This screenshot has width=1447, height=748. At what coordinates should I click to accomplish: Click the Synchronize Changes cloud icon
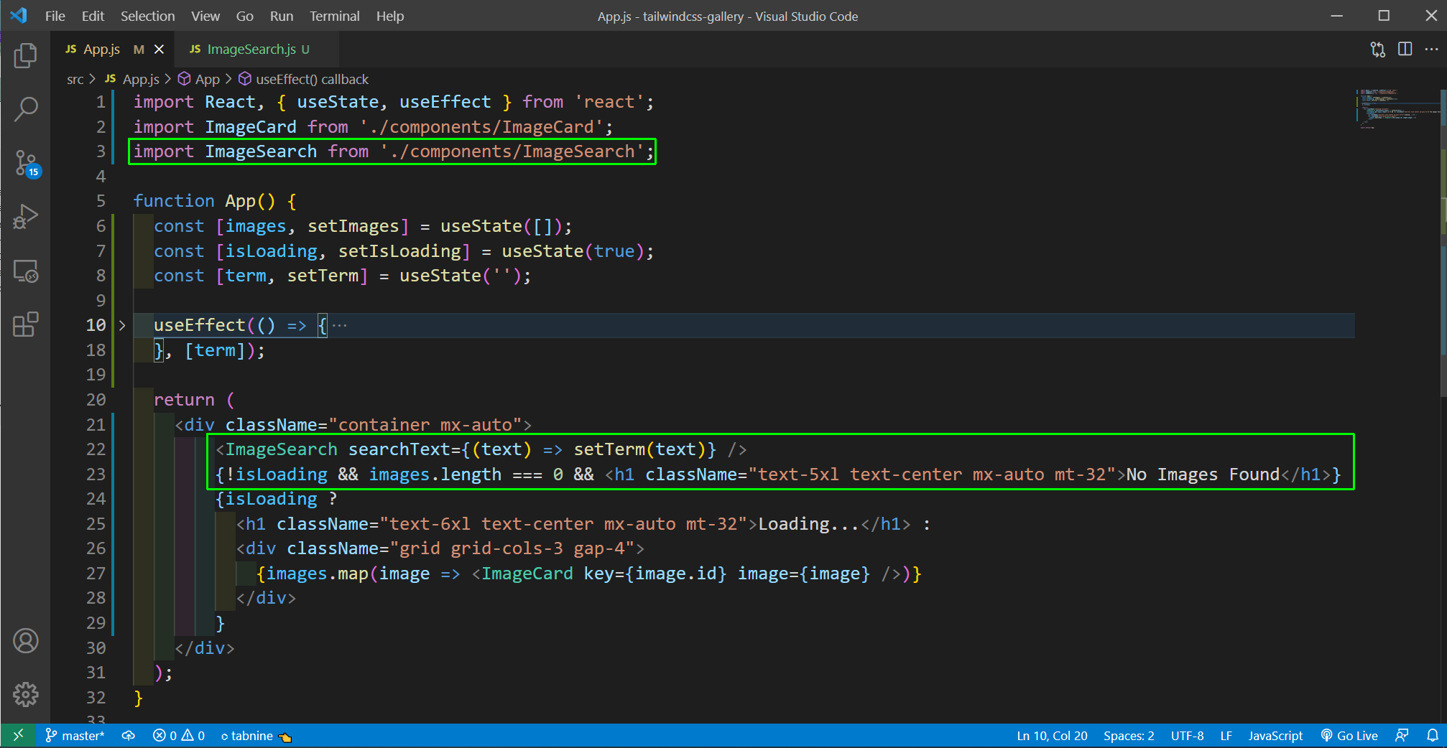(129, 736)
